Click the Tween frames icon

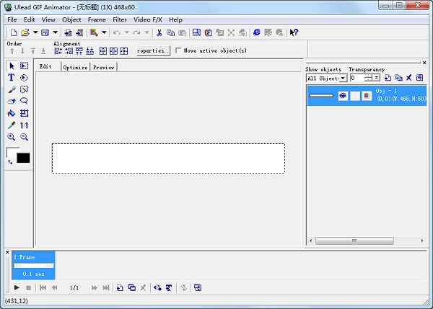[x=157, y=288]
